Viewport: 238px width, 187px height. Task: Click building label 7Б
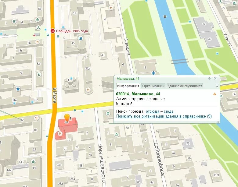pos(188,143)
